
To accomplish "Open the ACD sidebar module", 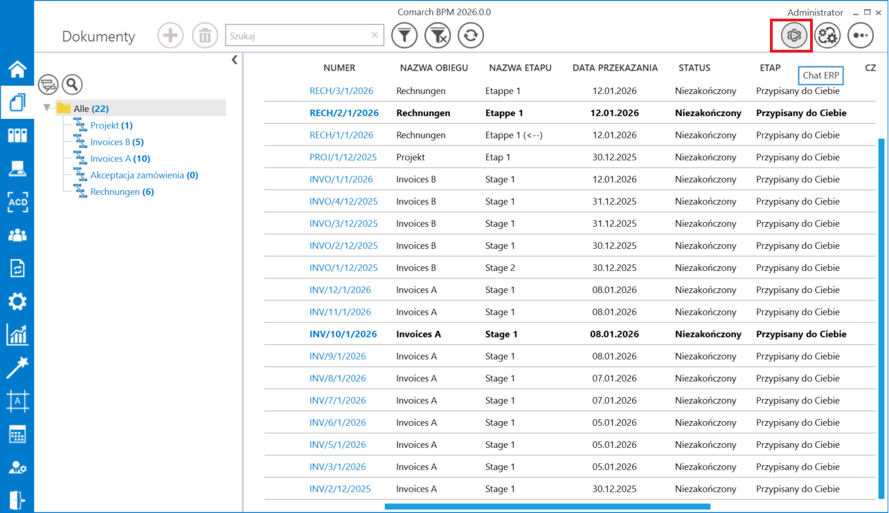I will (x=17, y=202).
